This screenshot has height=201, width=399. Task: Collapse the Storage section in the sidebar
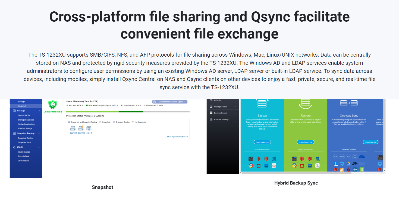tap(39, 111)
